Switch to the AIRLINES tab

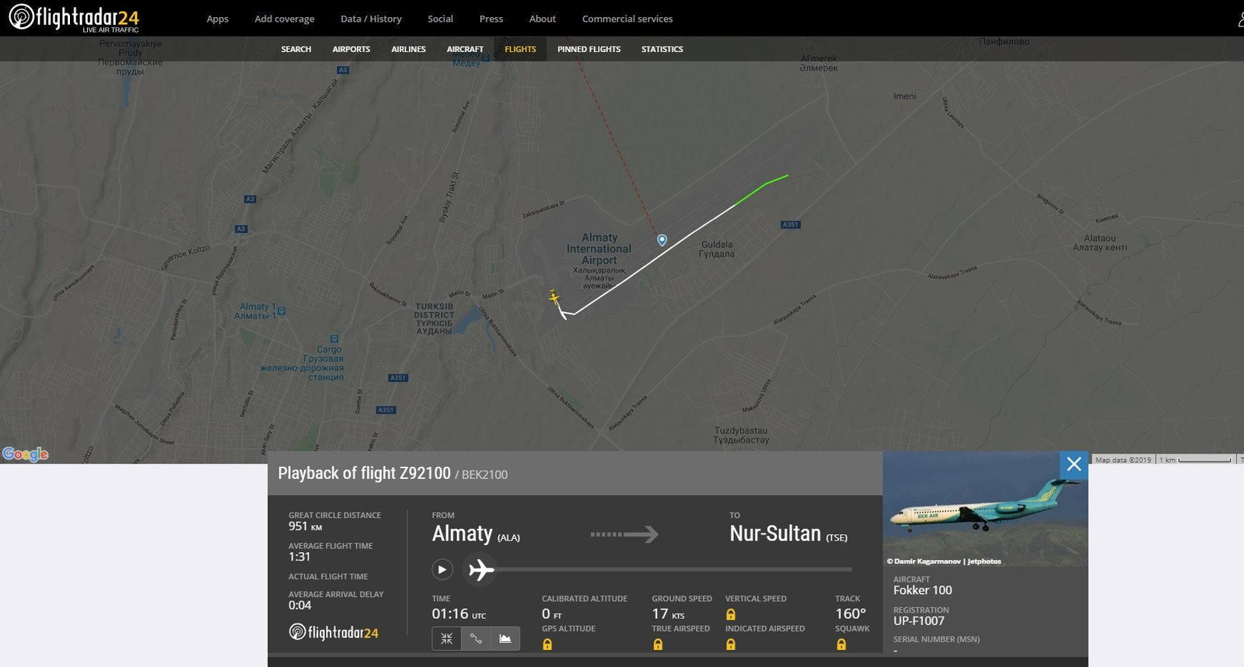click(408, 49)
